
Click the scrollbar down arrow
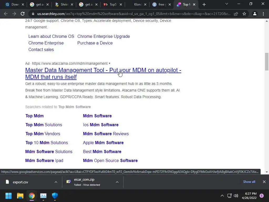[267, 172]
